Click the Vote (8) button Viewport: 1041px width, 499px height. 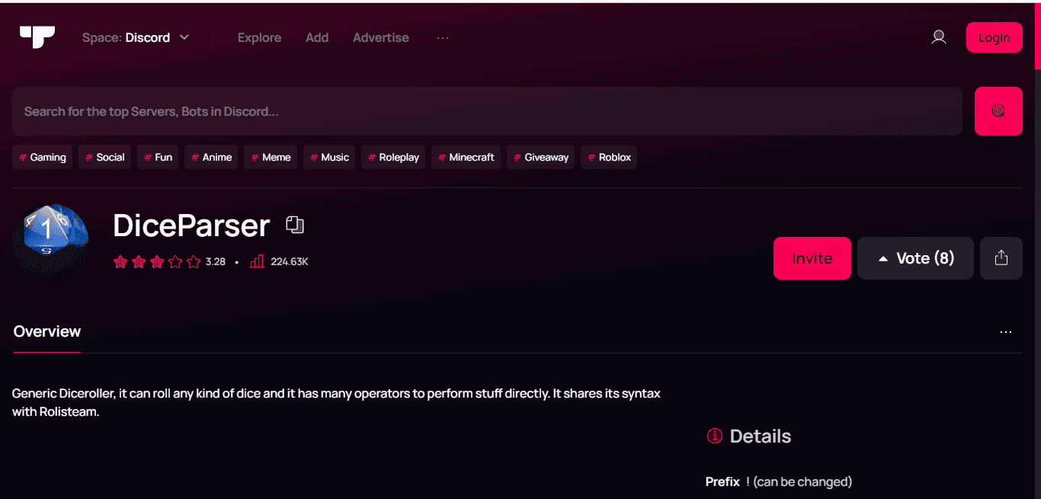[x=915, y=258]
